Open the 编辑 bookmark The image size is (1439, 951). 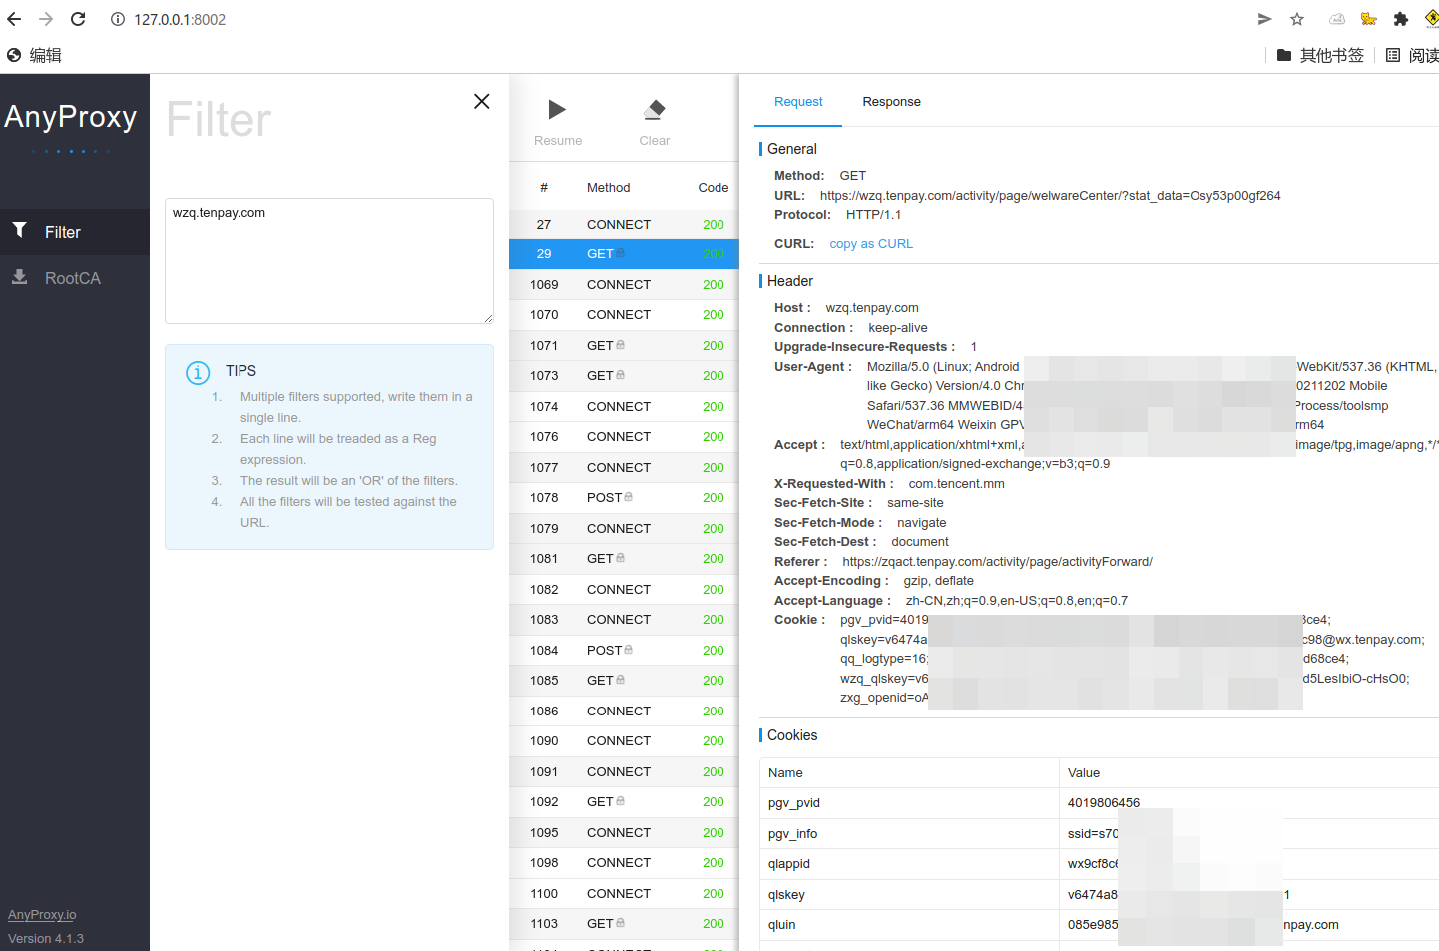pos(34,55)
